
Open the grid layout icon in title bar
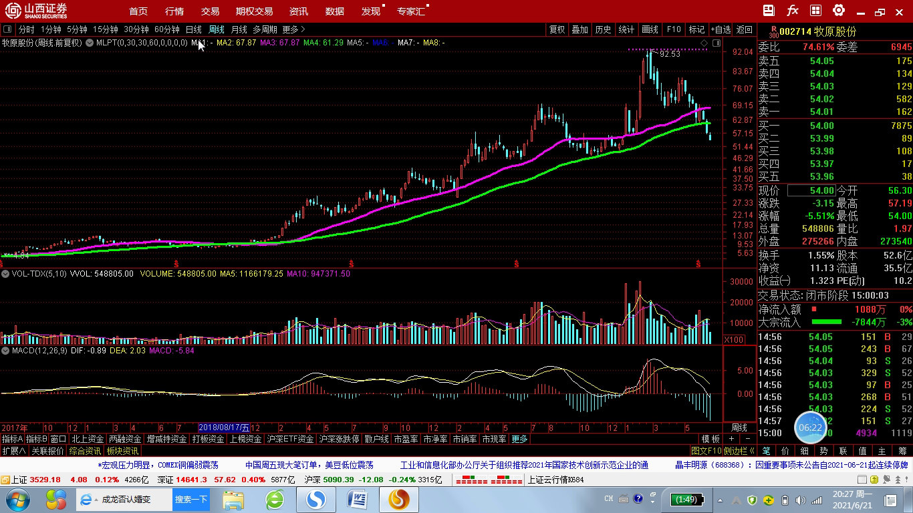click(x=815, y=11)
